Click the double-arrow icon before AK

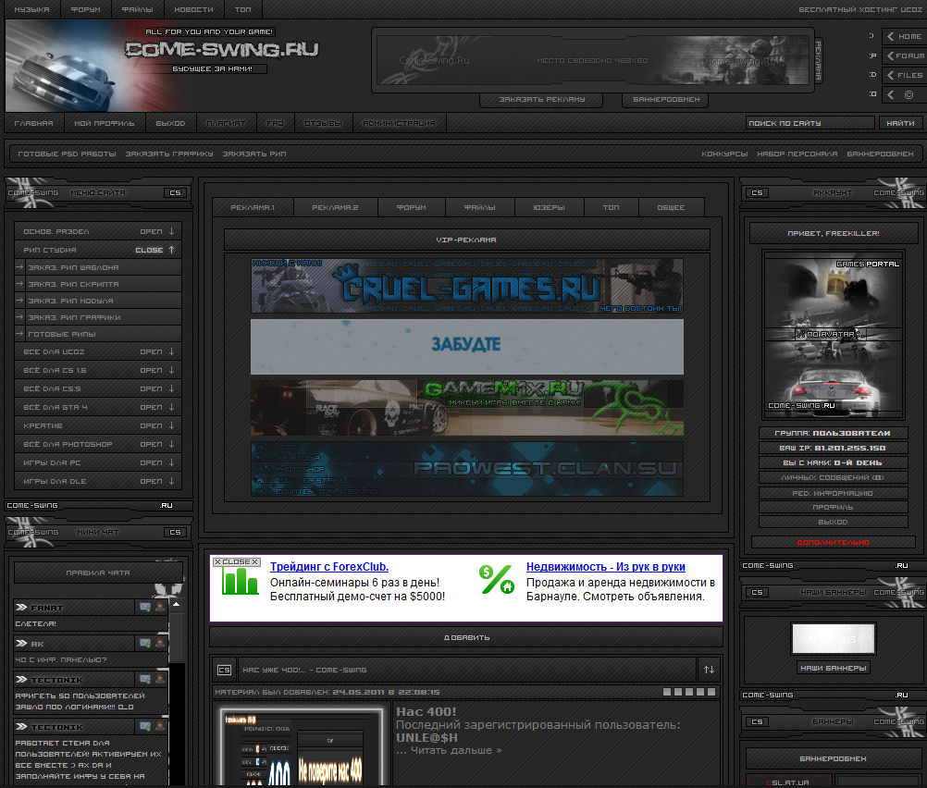pyautogui.click(x=21, y=643)
